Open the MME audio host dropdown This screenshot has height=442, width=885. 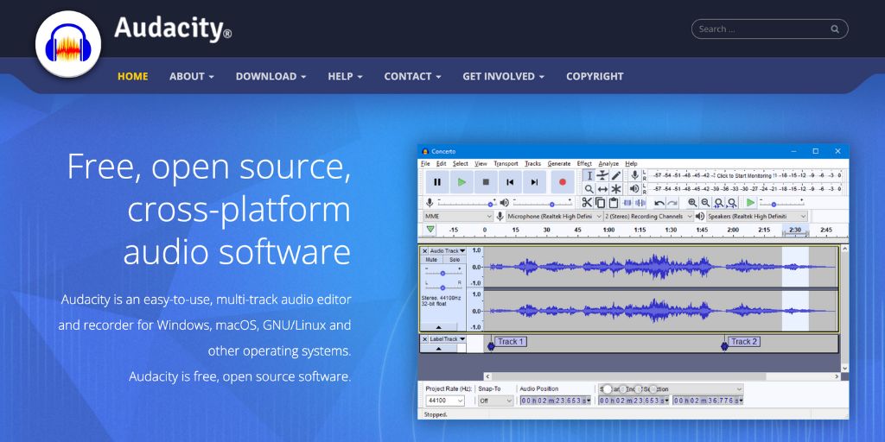pos(457,217)
